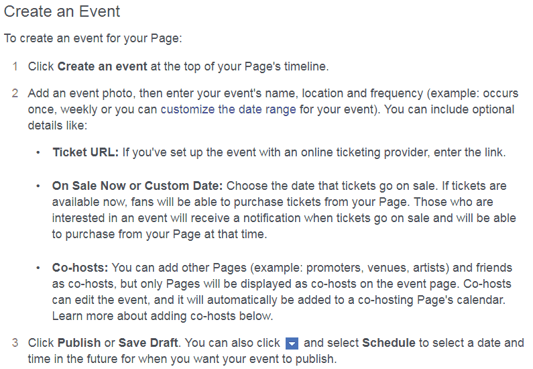The image size is (533, 369).
Task: Click the bold "Ticket URL:" label
Action: pos(86,152)
